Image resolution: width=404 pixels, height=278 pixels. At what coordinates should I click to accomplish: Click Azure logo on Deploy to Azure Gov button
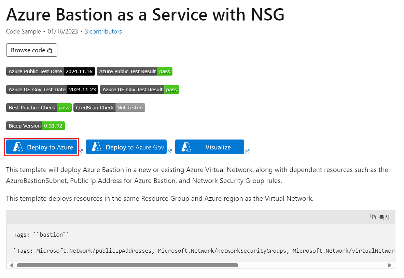point(97,147)
